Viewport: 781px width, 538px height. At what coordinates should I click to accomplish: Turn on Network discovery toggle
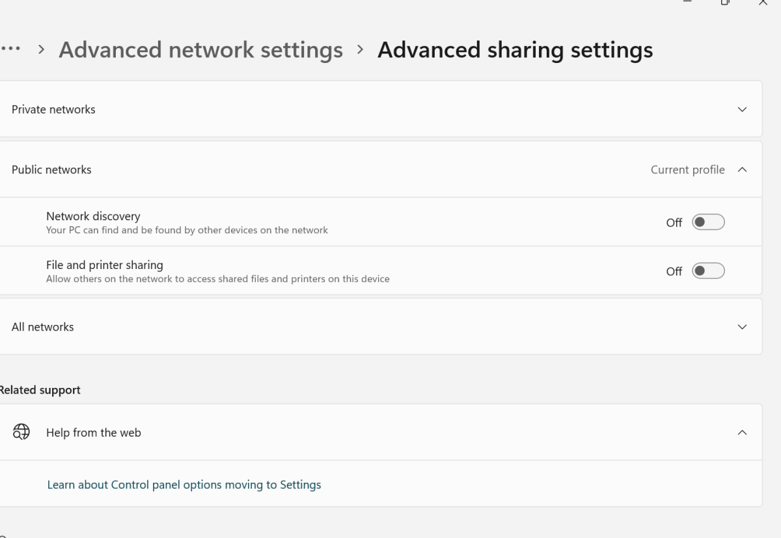(708, 222)
